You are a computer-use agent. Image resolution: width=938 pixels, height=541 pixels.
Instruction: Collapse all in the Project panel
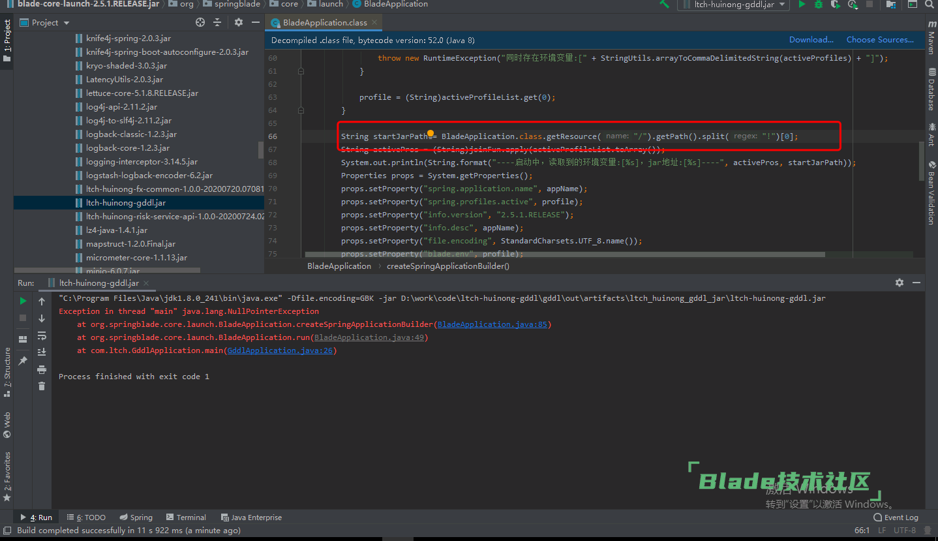tap(217, 22)
